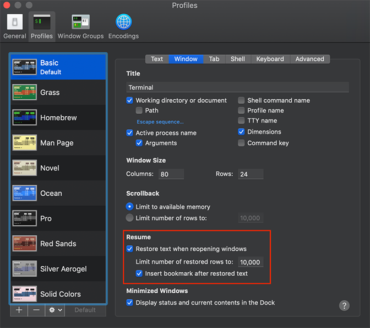Open the Encodings globe icon
The height and width of the screenshot is (328, 370).
(x=123, y=26)
